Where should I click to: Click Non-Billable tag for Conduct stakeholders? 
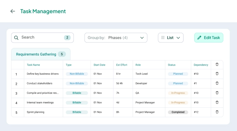pyautogui.click(x=77, y=83)
